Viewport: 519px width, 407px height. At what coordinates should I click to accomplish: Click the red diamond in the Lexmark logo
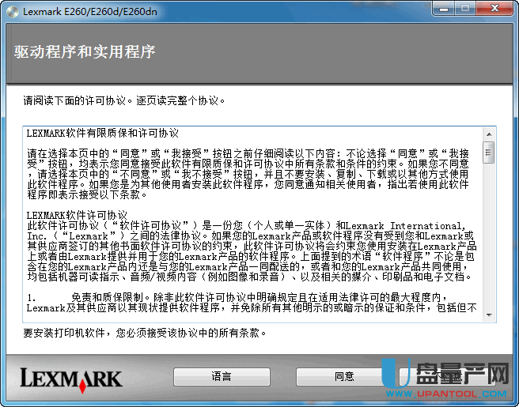[84, 387]
